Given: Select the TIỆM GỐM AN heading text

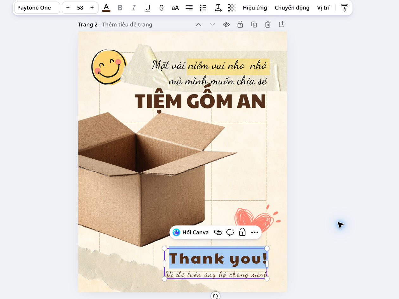Looking at the screenshot, I should coord(200,102).
